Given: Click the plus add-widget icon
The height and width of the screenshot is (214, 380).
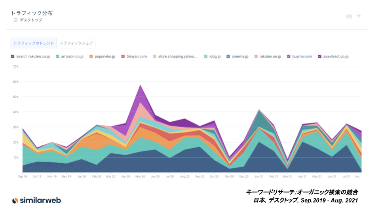Looking at the screenshot, I should click(359, 16).
